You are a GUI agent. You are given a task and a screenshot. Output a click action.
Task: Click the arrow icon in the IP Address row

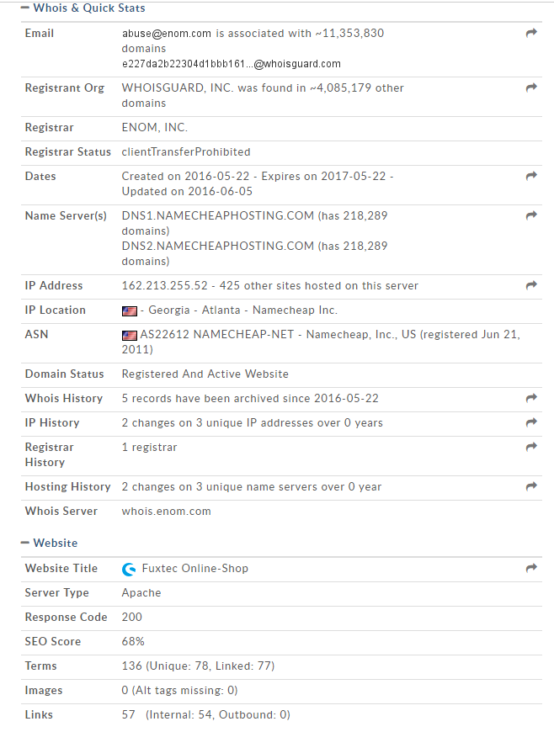(531, 285)
